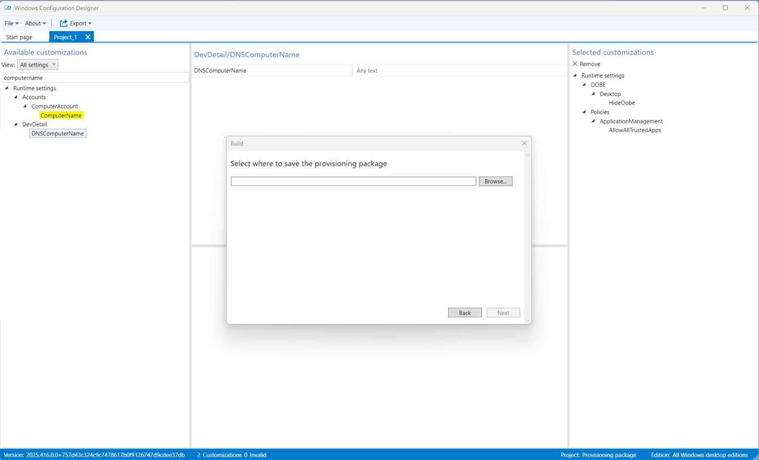Viewport: 759px width, 460px height.
Task: Collapse the DevDetail tree node
Action: click(x=16, y=124)
